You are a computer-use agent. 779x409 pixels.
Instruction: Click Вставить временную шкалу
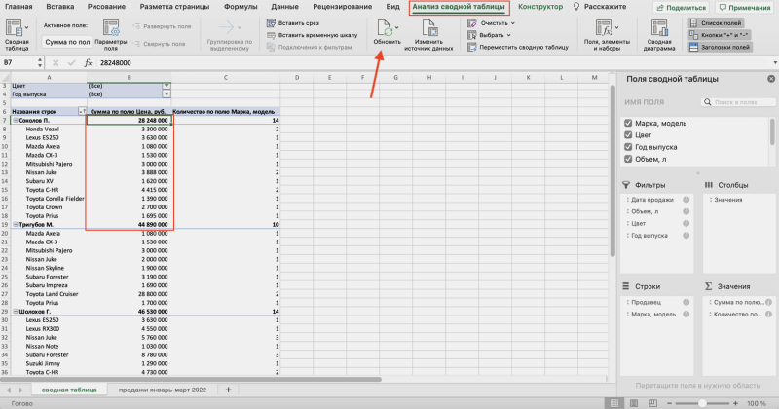[313, 35]
